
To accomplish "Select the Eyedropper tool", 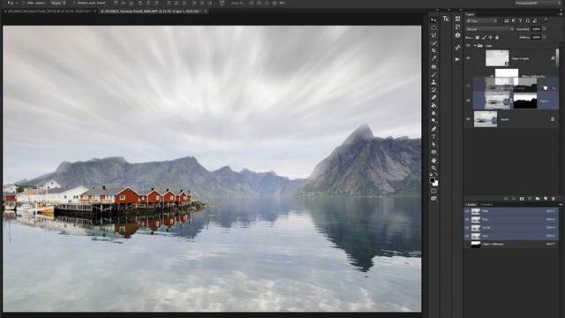I will tap(433, 58).
